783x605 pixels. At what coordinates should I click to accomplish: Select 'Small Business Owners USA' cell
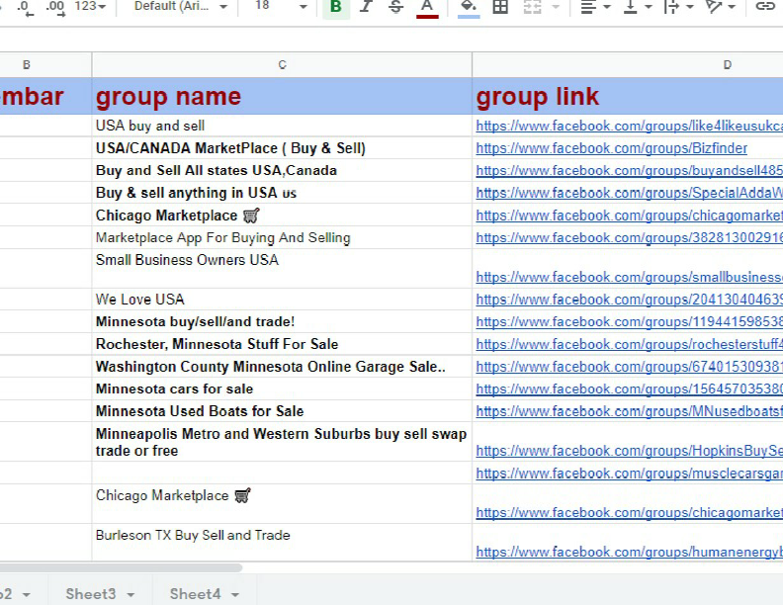pyautogui.click(x=282, y=269)
